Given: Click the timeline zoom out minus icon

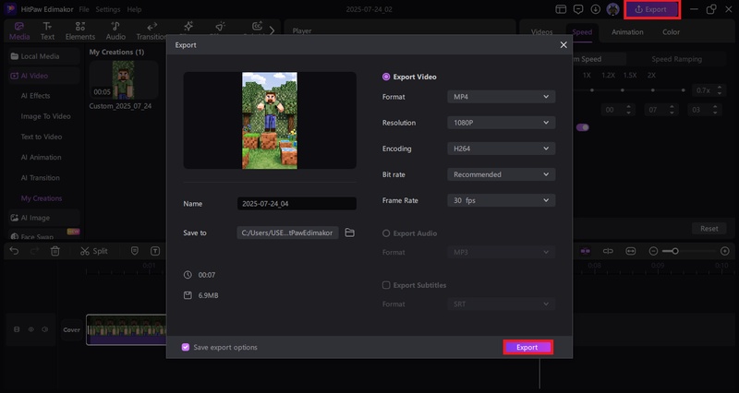Looking at the screenshot, I should pyautogui.click(x=653, y=251).
